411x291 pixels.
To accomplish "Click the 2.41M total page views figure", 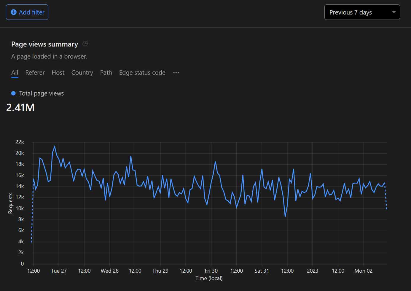I will pos(20,107).
